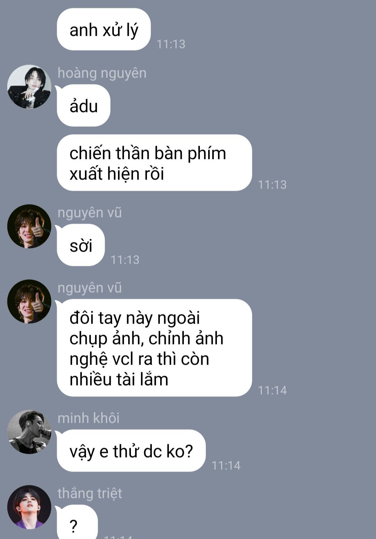The image size is (376, 539).
Task: Click the sender name 'minh khôi'
Action: 88,418
